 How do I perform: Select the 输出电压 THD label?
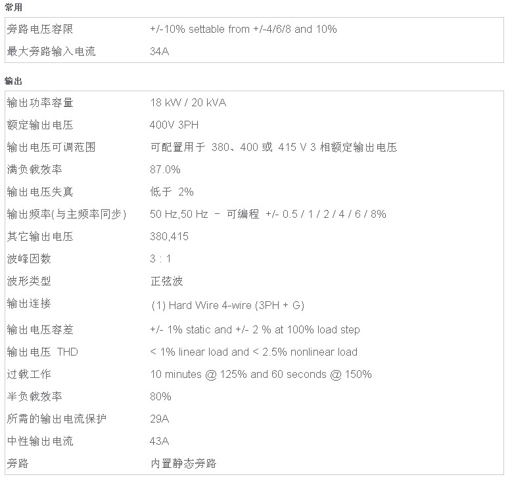[x=42, y=352]
